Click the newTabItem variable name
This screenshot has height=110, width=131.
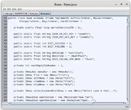point(46,97)
